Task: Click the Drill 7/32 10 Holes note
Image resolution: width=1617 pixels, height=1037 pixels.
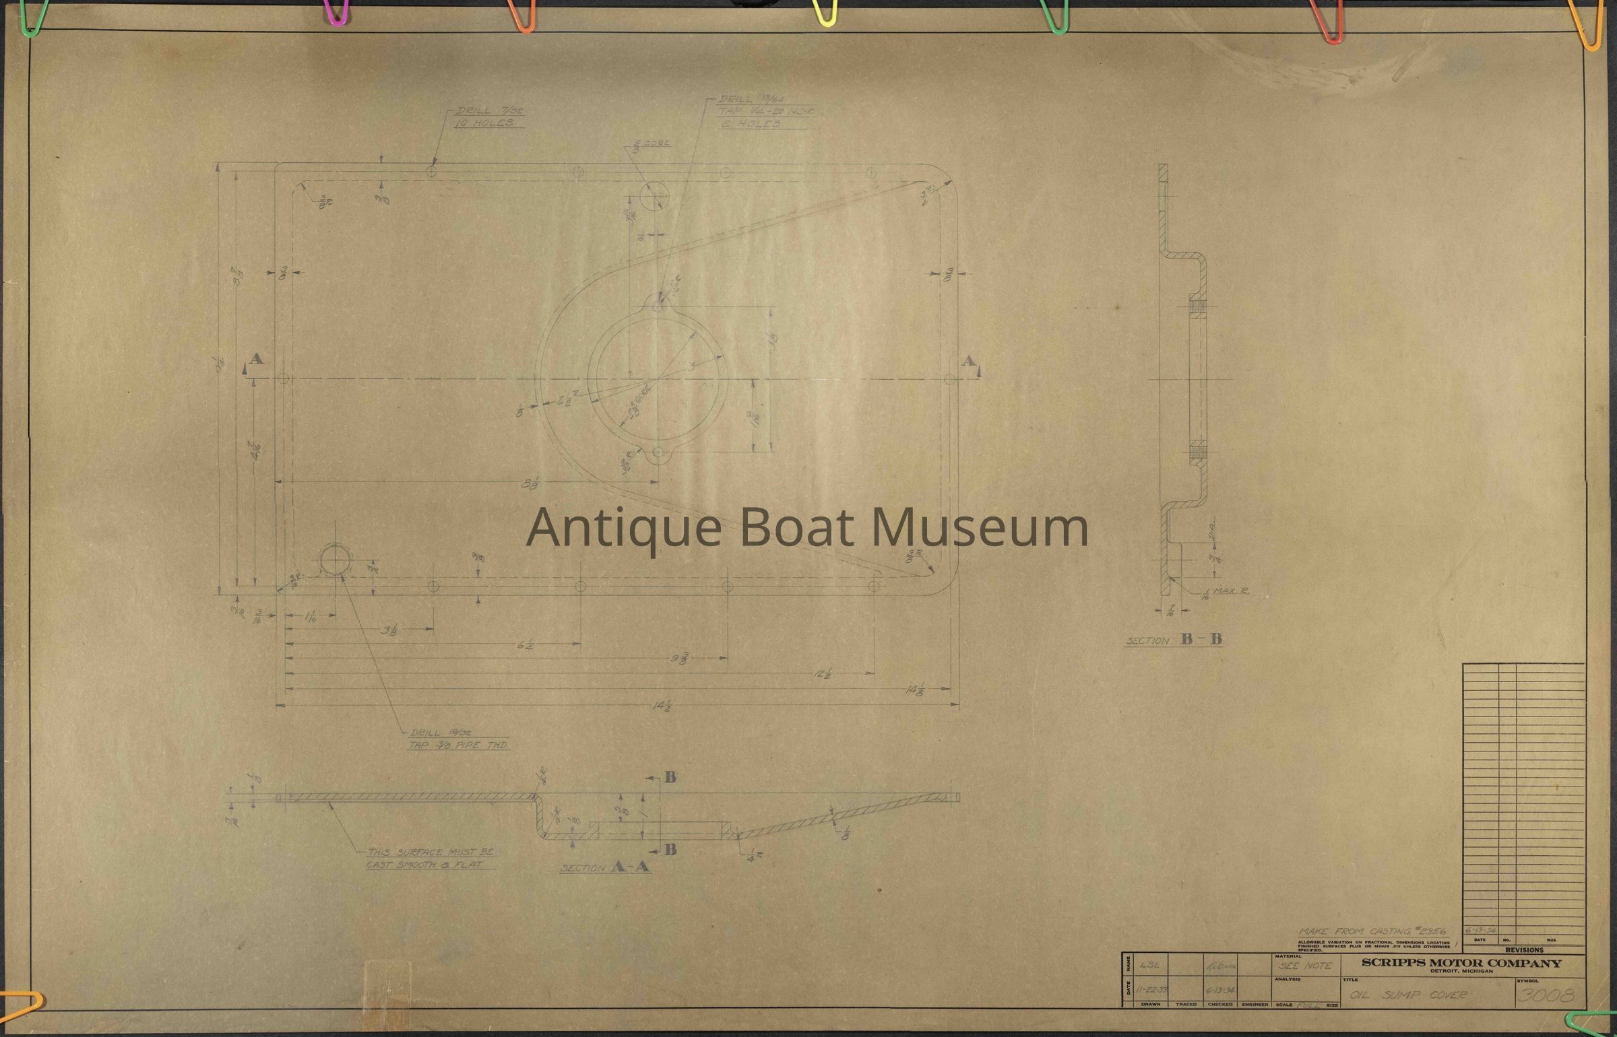Action: tap(490, 117)
